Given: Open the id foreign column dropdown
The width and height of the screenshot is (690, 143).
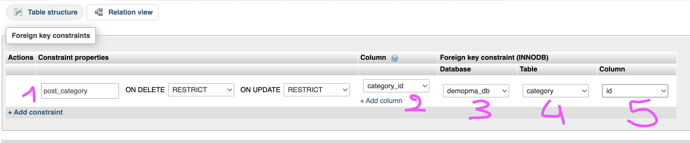Looking at the screenshot, I should pyautogui.click(x=635, y=91).
